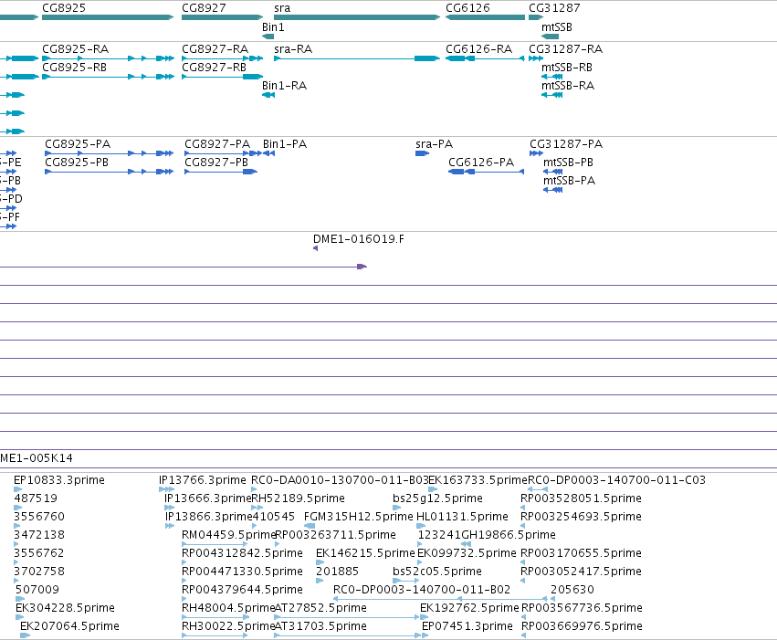Image resolution: width=777 pixels, height=640 pixels.
Task: Click the CG31287 gene label
Action: 554,8
